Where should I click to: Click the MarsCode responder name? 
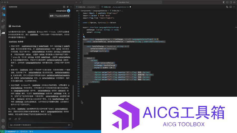pos(16,26)
